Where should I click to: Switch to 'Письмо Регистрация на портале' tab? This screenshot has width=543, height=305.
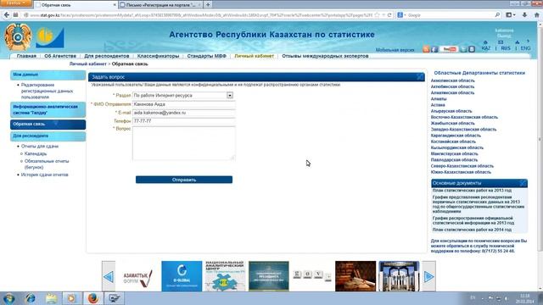tap(160, 5)
